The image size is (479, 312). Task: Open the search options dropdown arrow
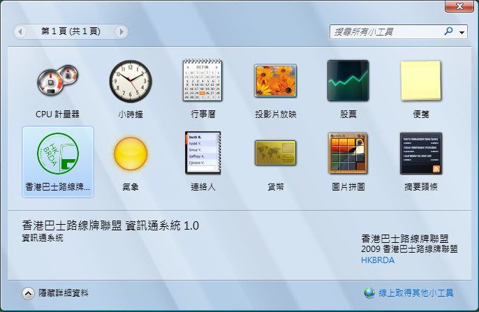click(x=462, y=32)
